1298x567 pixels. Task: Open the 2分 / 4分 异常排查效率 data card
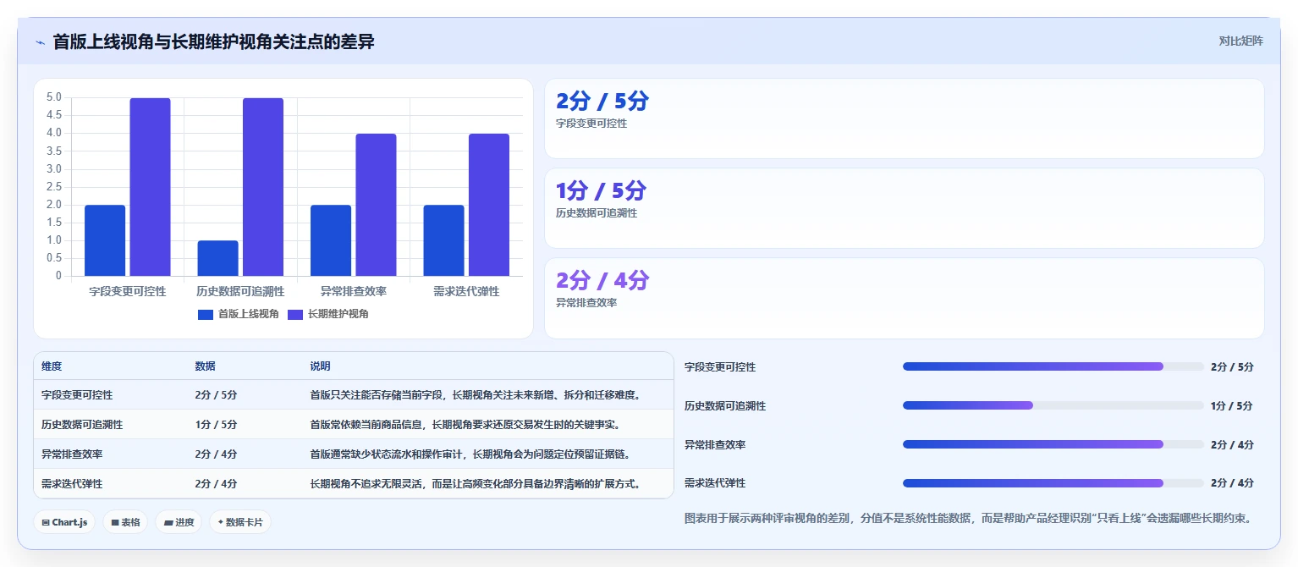[904, 298]
